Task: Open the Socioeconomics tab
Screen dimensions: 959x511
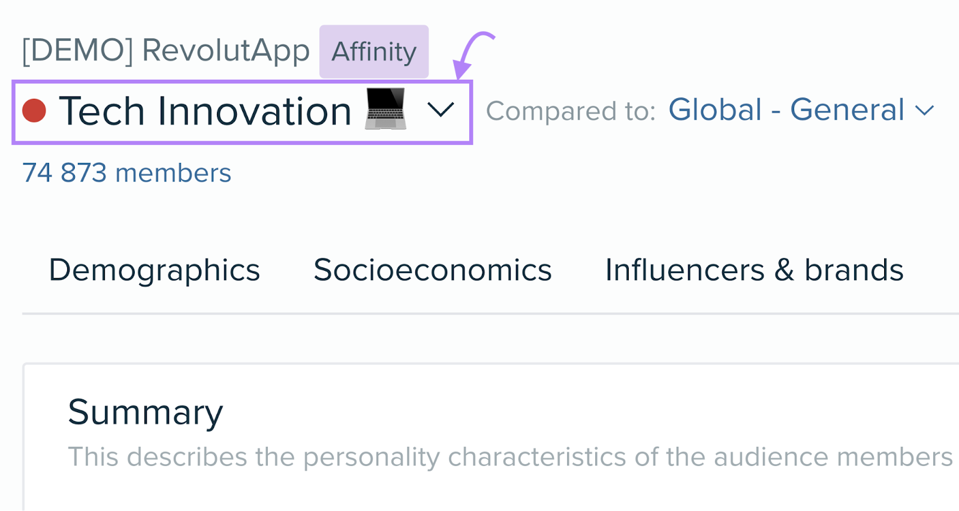Action: pyautogui.click(x=432, y=270)
